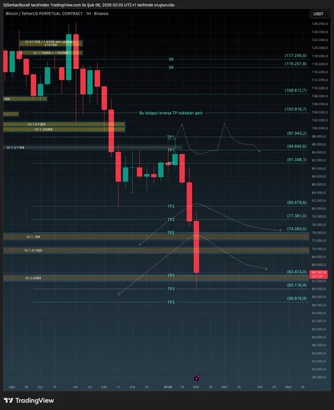Select the 'OI 1.573B$' zone label
This screenshot has width=334, height=410.
click(33, 250)
